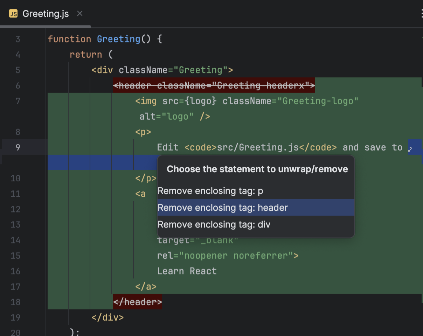Screen dimensions: 423x336
Task: Click the struck-through "</header>" tag
Action: 137,302
